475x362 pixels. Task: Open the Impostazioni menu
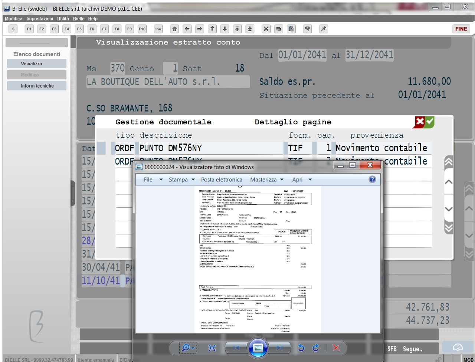pos(40,19)
